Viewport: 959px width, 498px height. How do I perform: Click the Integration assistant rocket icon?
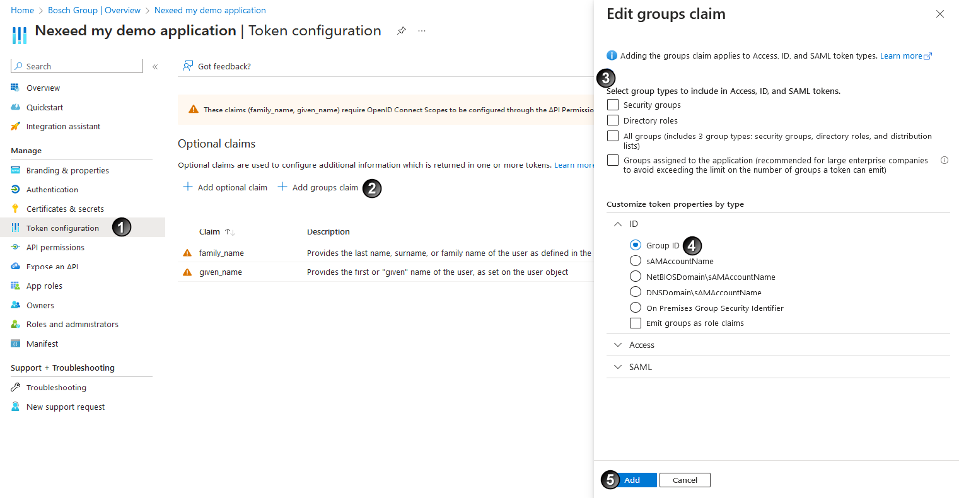click(15, 126)
